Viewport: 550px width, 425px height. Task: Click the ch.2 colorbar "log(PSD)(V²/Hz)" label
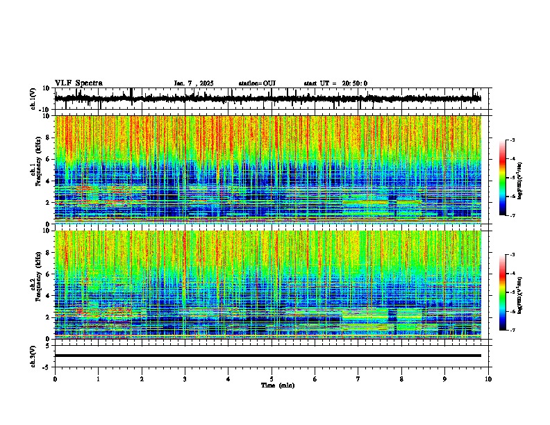519,294
